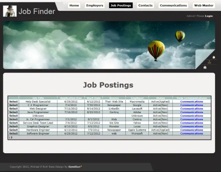This screenshot has width=221, height=172.
Task: Open the Home menu tab
Action: click(74, 5)
